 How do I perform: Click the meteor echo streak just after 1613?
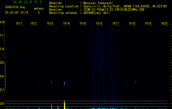point(52,83)
